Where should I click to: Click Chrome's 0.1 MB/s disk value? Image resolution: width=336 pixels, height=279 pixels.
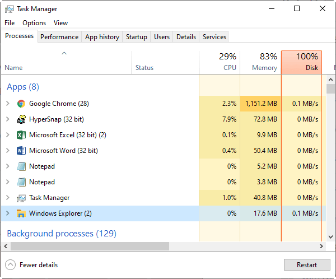coord(305,104)
